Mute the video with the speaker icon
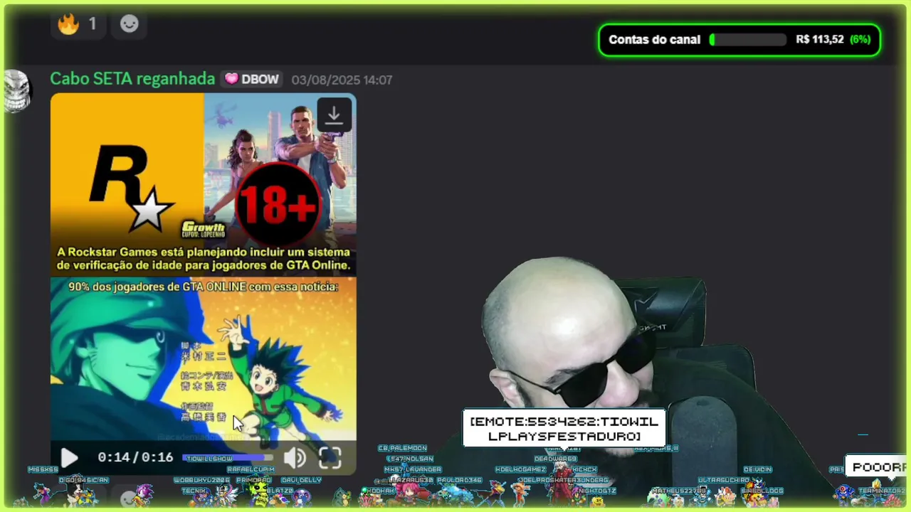The height and width of the screenshot is (512, 911). point(295,458)
